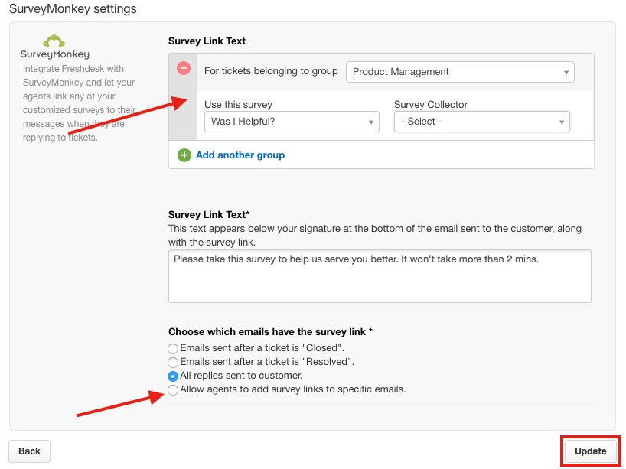Select 'All replies sent to customer' option

173,376
